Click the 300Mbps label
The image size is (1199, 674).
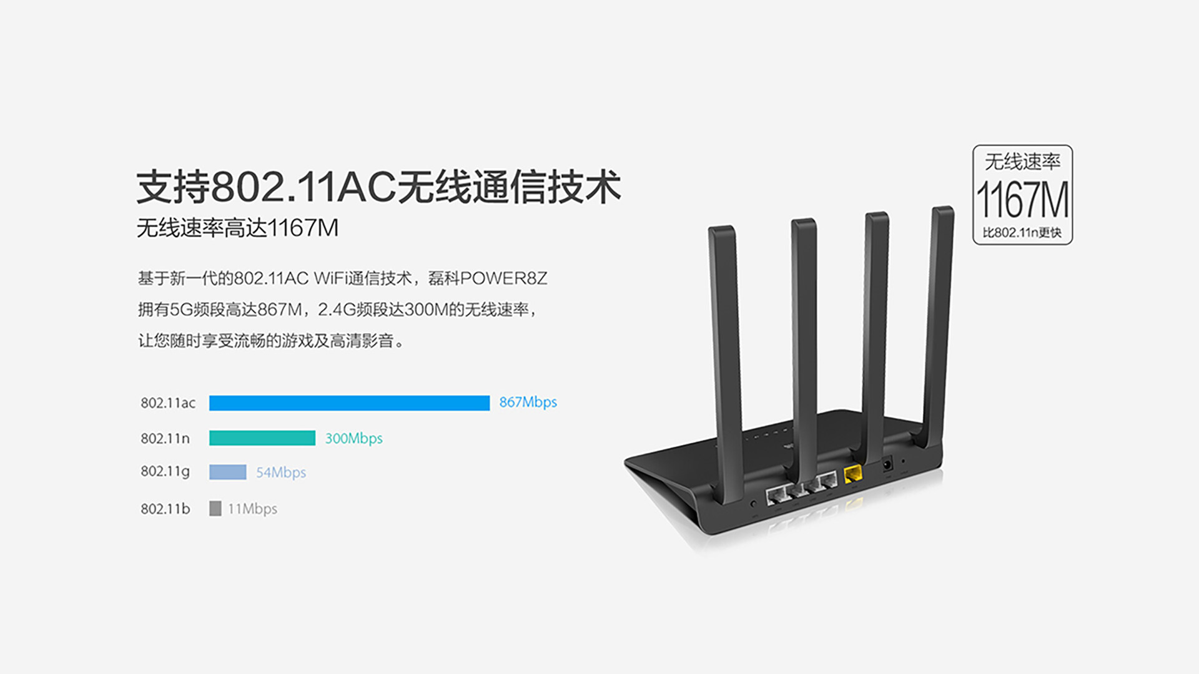pyautogui.click(x=353, y=438)
